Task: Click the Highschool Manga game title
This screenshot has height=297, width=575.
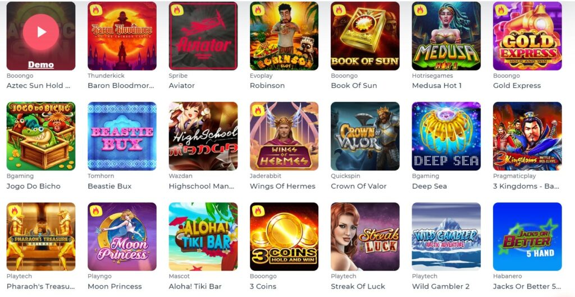Action: (x=202, y=186)
